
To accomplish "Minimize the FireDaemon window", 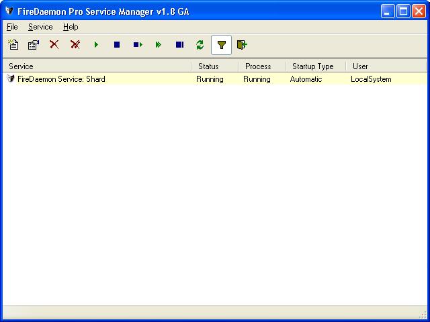I will [x=388, y=11].
